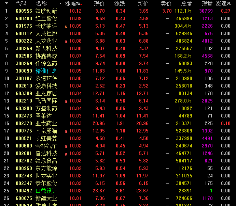The width and height of the screenshot is (236, 206).
Task: Click stock code 000521
Action: pos(24,138)
